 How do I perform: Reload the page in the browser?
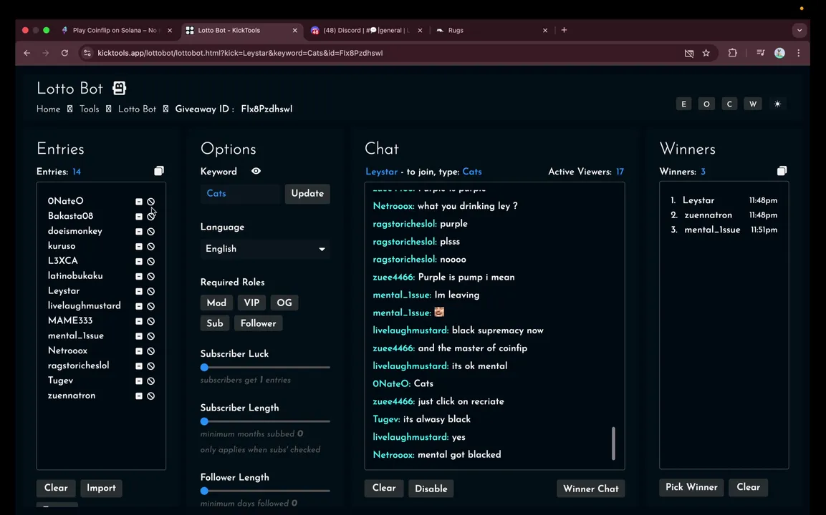click(64, 53)
